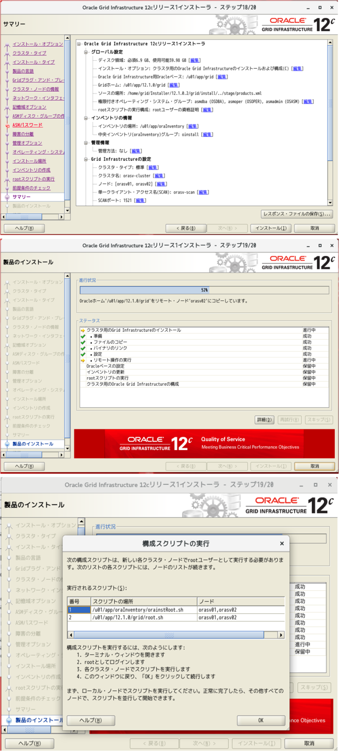This screenshot has width=339, height=751.
Task: Click 戻る button in the Summary window
Action: 186,228
